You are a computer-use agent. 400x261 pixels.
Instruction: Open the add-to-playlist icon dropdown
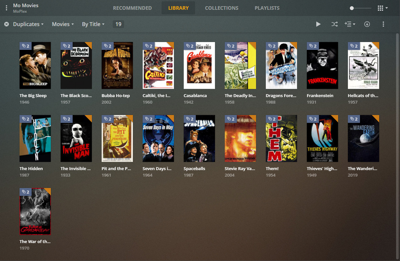350,24
